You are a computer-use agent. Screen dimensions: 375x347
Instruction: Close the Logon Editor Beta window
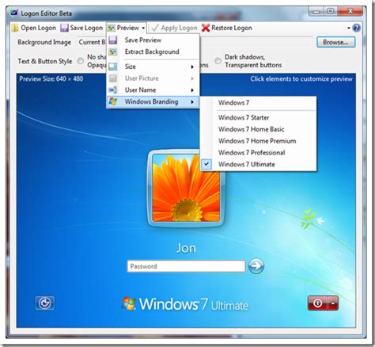click(350, 11)
